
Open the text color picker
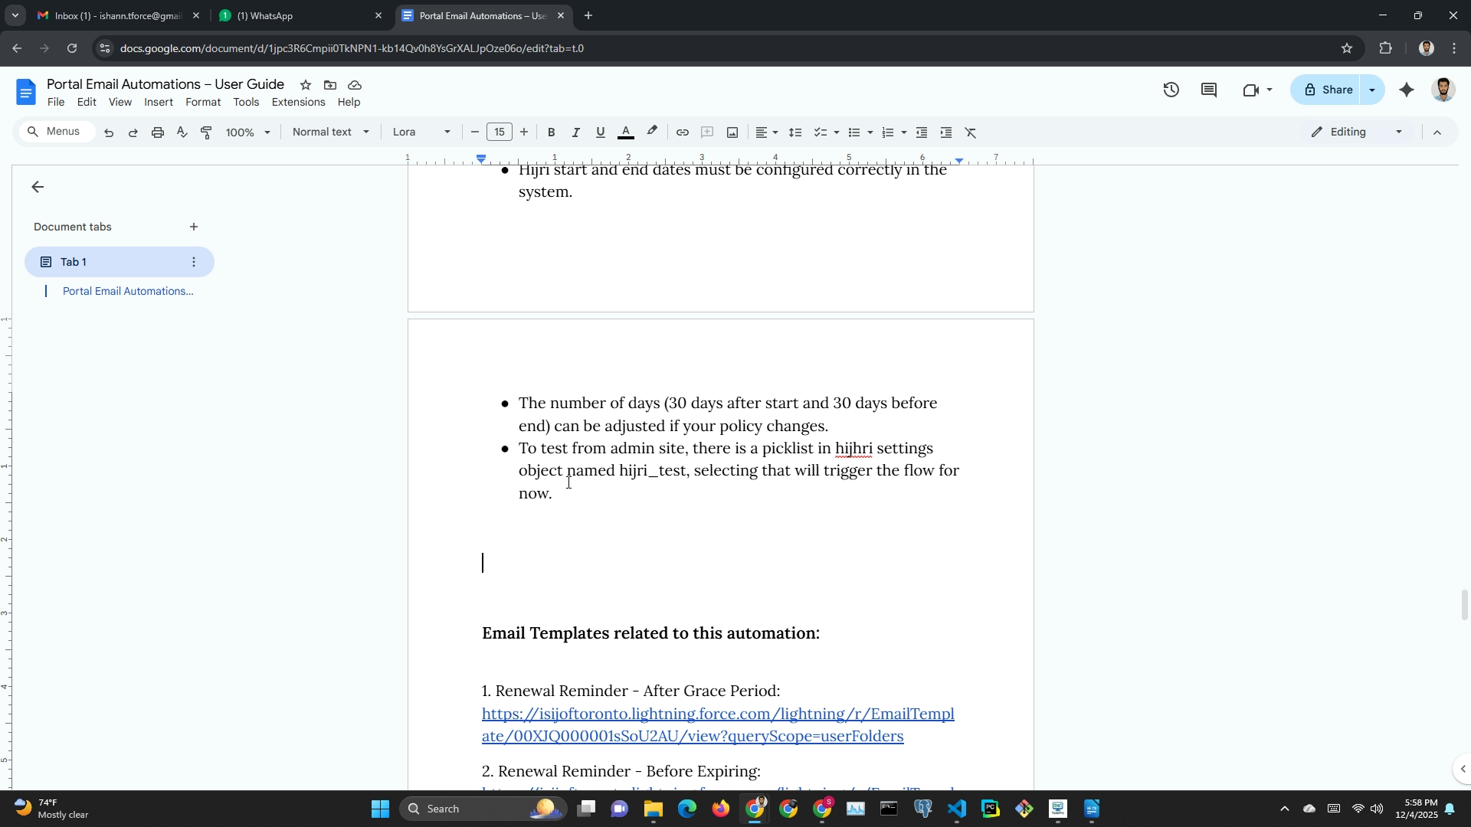click(625, 132)
